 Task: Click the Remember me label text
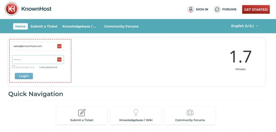coord(25,67)
